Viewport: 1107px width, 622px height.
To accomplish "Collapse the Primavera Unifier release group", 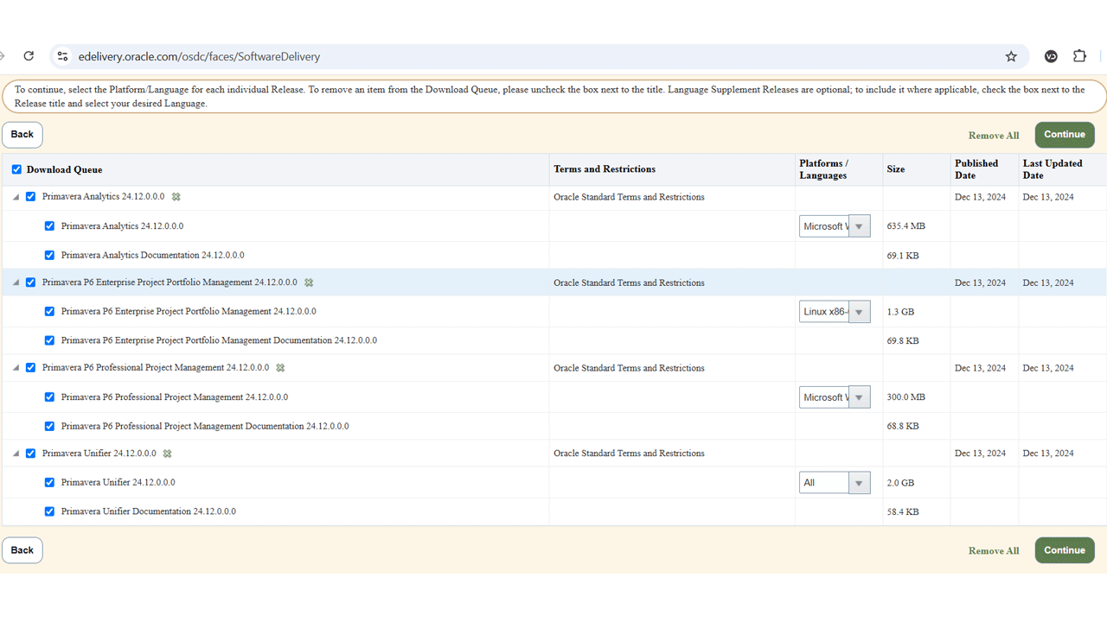I will pos(16,454).
